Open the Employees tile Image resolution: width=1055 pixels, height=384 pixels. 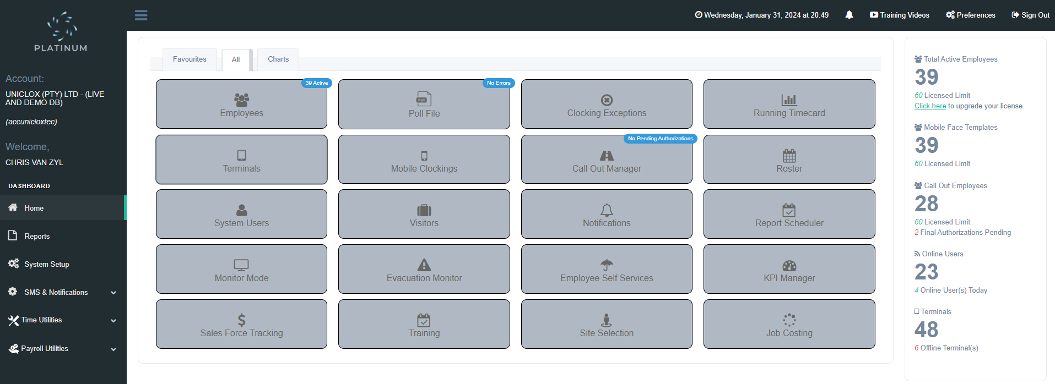(x=241, y=105)
